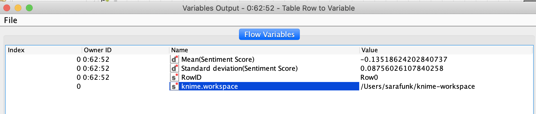Click the double-type icon beside Mean(Sentiment Score)
This screenshot has height=114, width=536.
[174, 59]
